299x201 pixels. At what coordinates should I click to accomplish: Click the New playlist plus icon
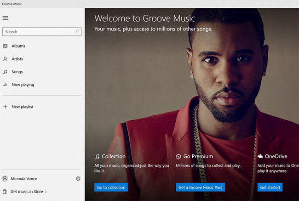pos(6,107)
